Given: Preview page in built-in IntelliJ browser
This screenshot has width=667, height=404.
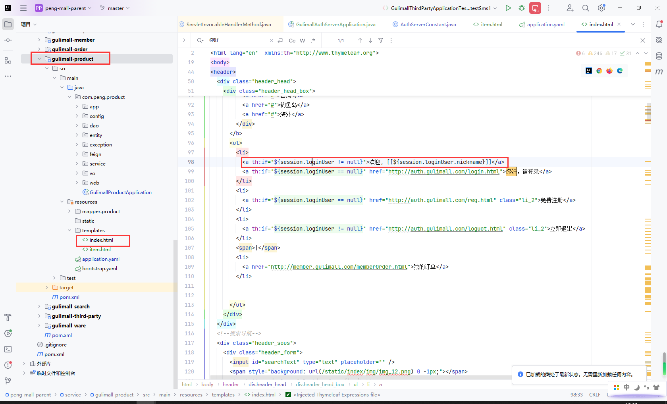Looking at the screenshot, I should click(x=589, y=71).
